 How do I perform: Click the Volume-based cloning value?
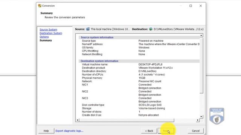tap(152, 108)
